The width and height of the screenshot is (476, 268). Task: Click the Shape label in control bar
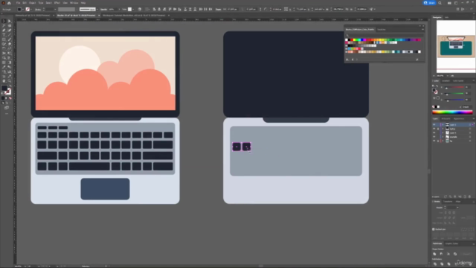(218, 10)
